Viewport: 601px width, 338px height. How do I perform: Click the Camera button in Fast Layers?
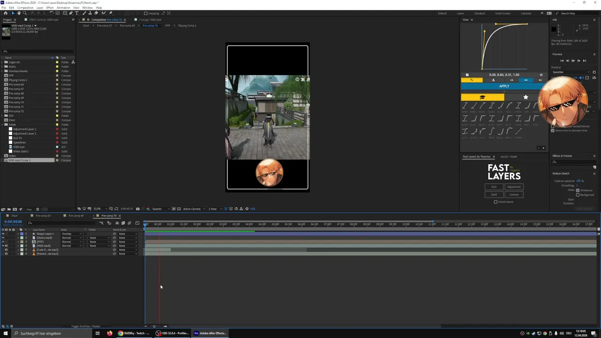coord(514,194)
